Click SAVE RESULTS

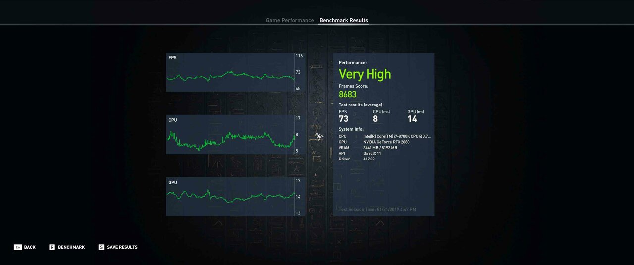click(x=122, y=247)
